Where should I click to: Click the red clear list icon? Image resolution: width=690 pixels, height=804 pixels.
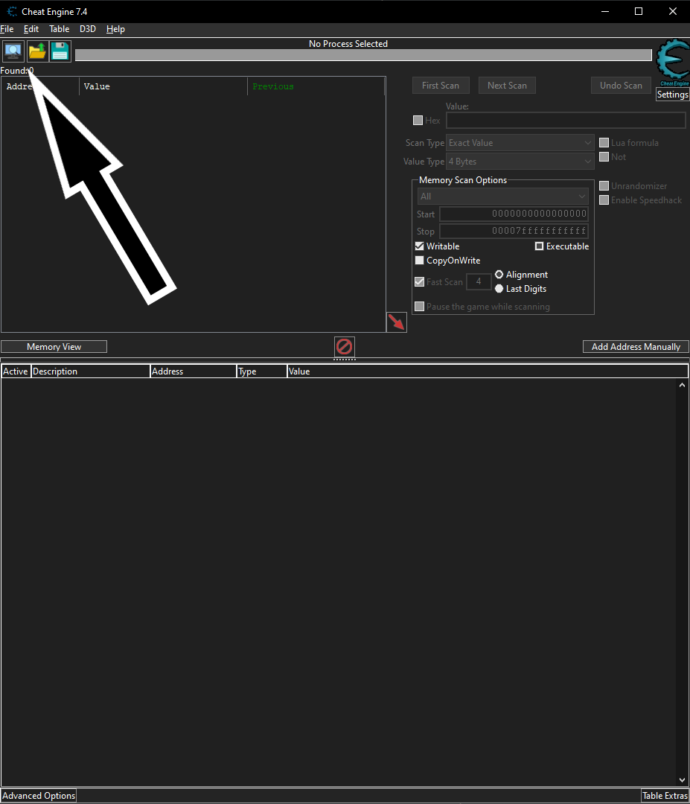click(344, 346)
